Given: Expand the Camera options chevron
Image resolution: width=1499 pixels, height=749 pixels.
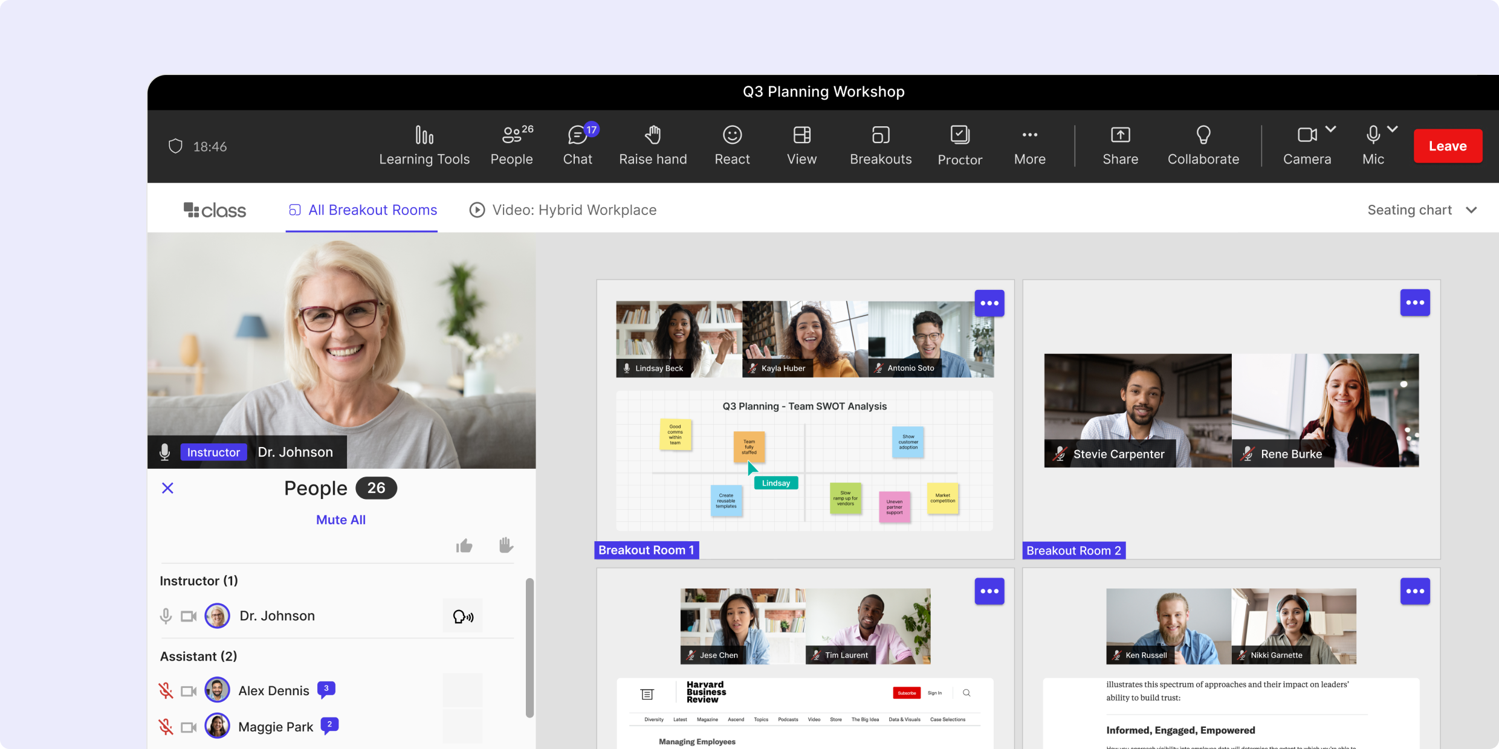Looking at the screenshot, I should (1332, 129).
